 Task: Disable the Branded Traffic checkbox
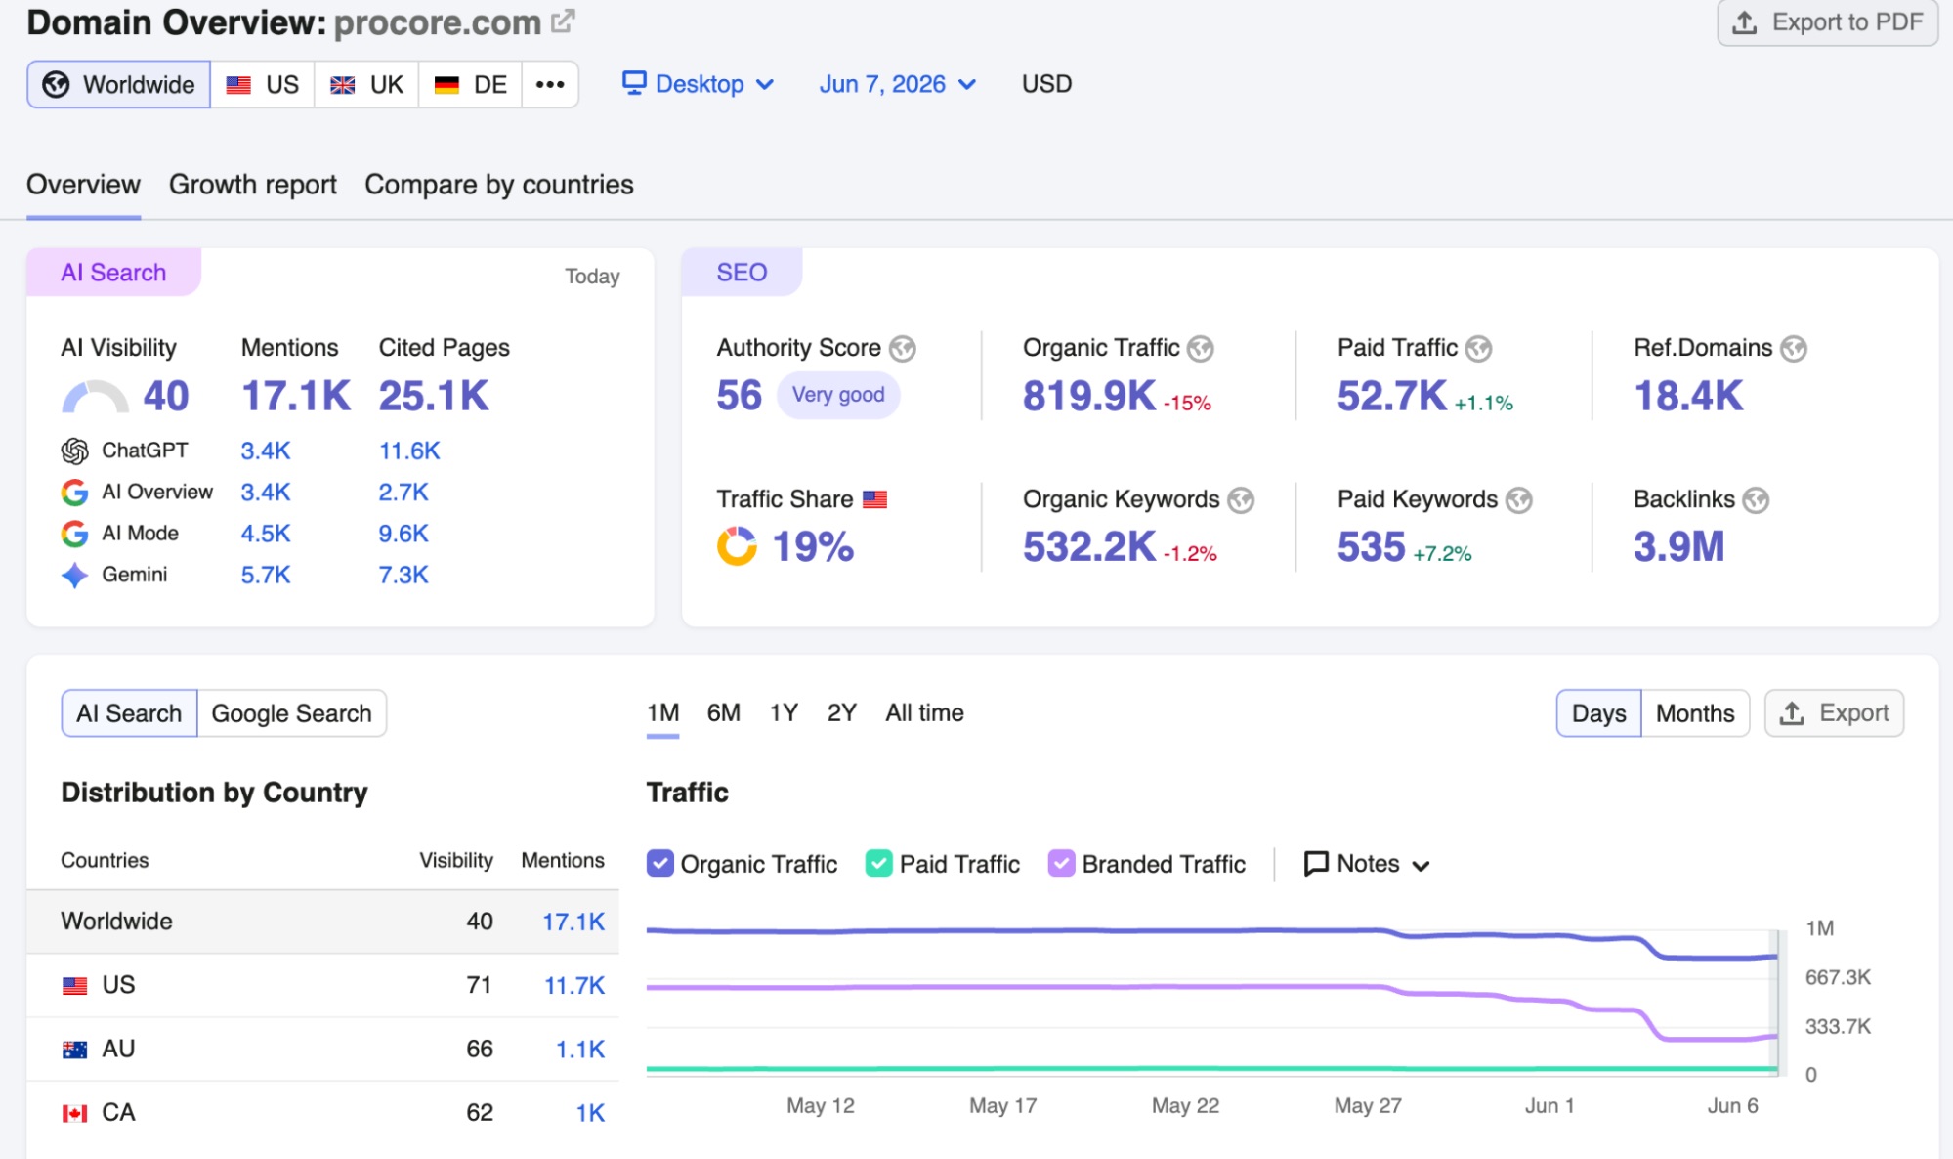pyautogui.click(x=1062, y=864)
